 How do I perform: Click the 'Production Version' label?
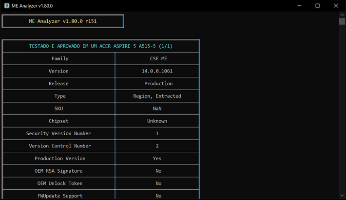[x=60, y=158]
